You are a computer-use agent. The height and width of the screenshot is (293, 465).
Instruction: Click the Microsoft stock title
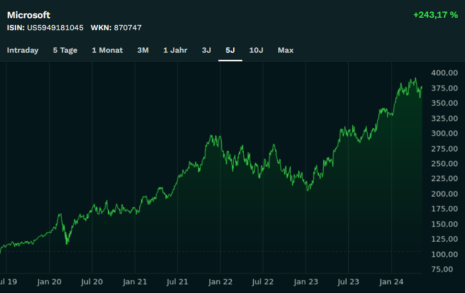pos(29,15)
